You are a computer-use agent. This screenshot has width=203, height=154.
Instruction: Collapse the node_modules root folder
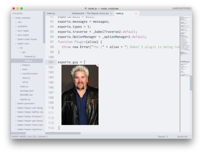[x=13, y=18]
